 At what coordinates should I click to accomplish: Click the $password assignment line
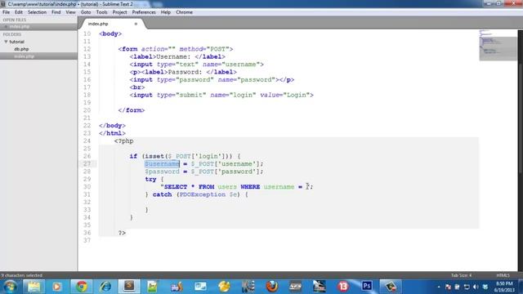tap(203, 171)
